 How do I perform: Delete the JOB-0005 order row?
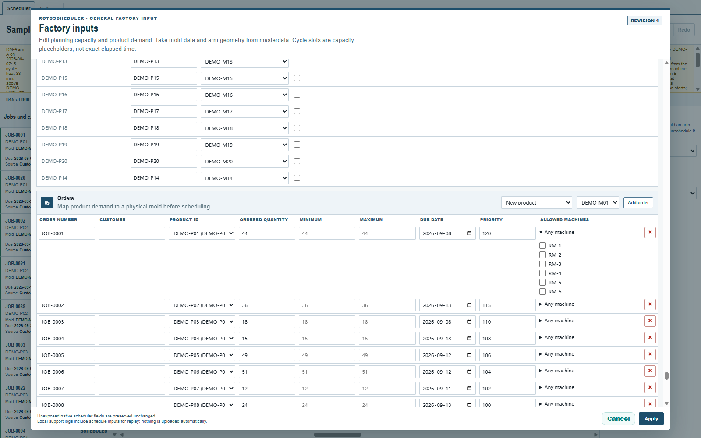(x=650, y=354)
